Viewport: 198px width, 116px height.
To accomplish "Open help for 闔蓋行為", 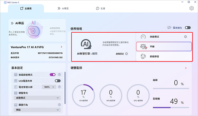I will tap(59, 105).
